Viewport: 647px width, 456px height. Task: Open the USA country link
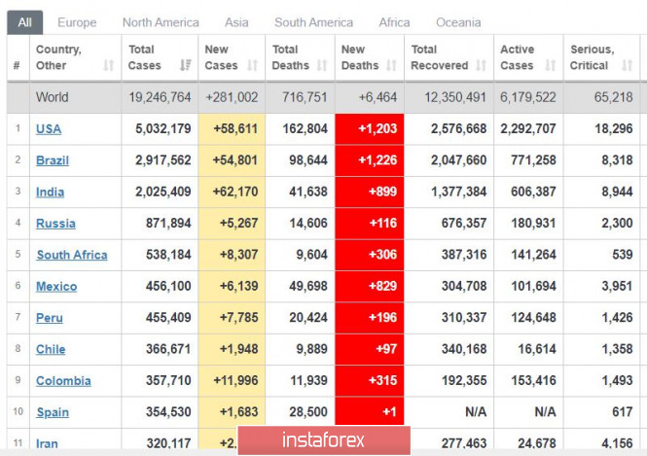click(x=49, y=129)
